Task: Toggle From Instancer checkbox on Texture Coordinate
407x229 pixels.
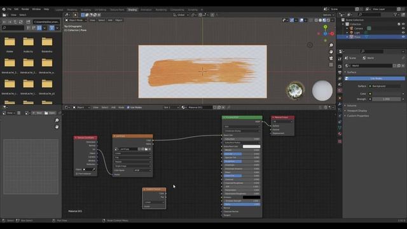Action: pos(77,174)
